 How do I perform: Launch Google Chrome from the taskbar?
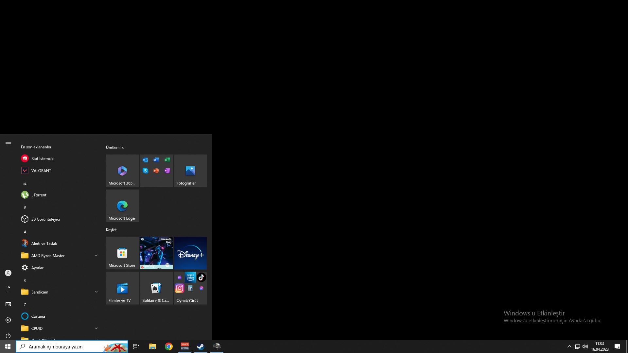(x=169, y=346)
